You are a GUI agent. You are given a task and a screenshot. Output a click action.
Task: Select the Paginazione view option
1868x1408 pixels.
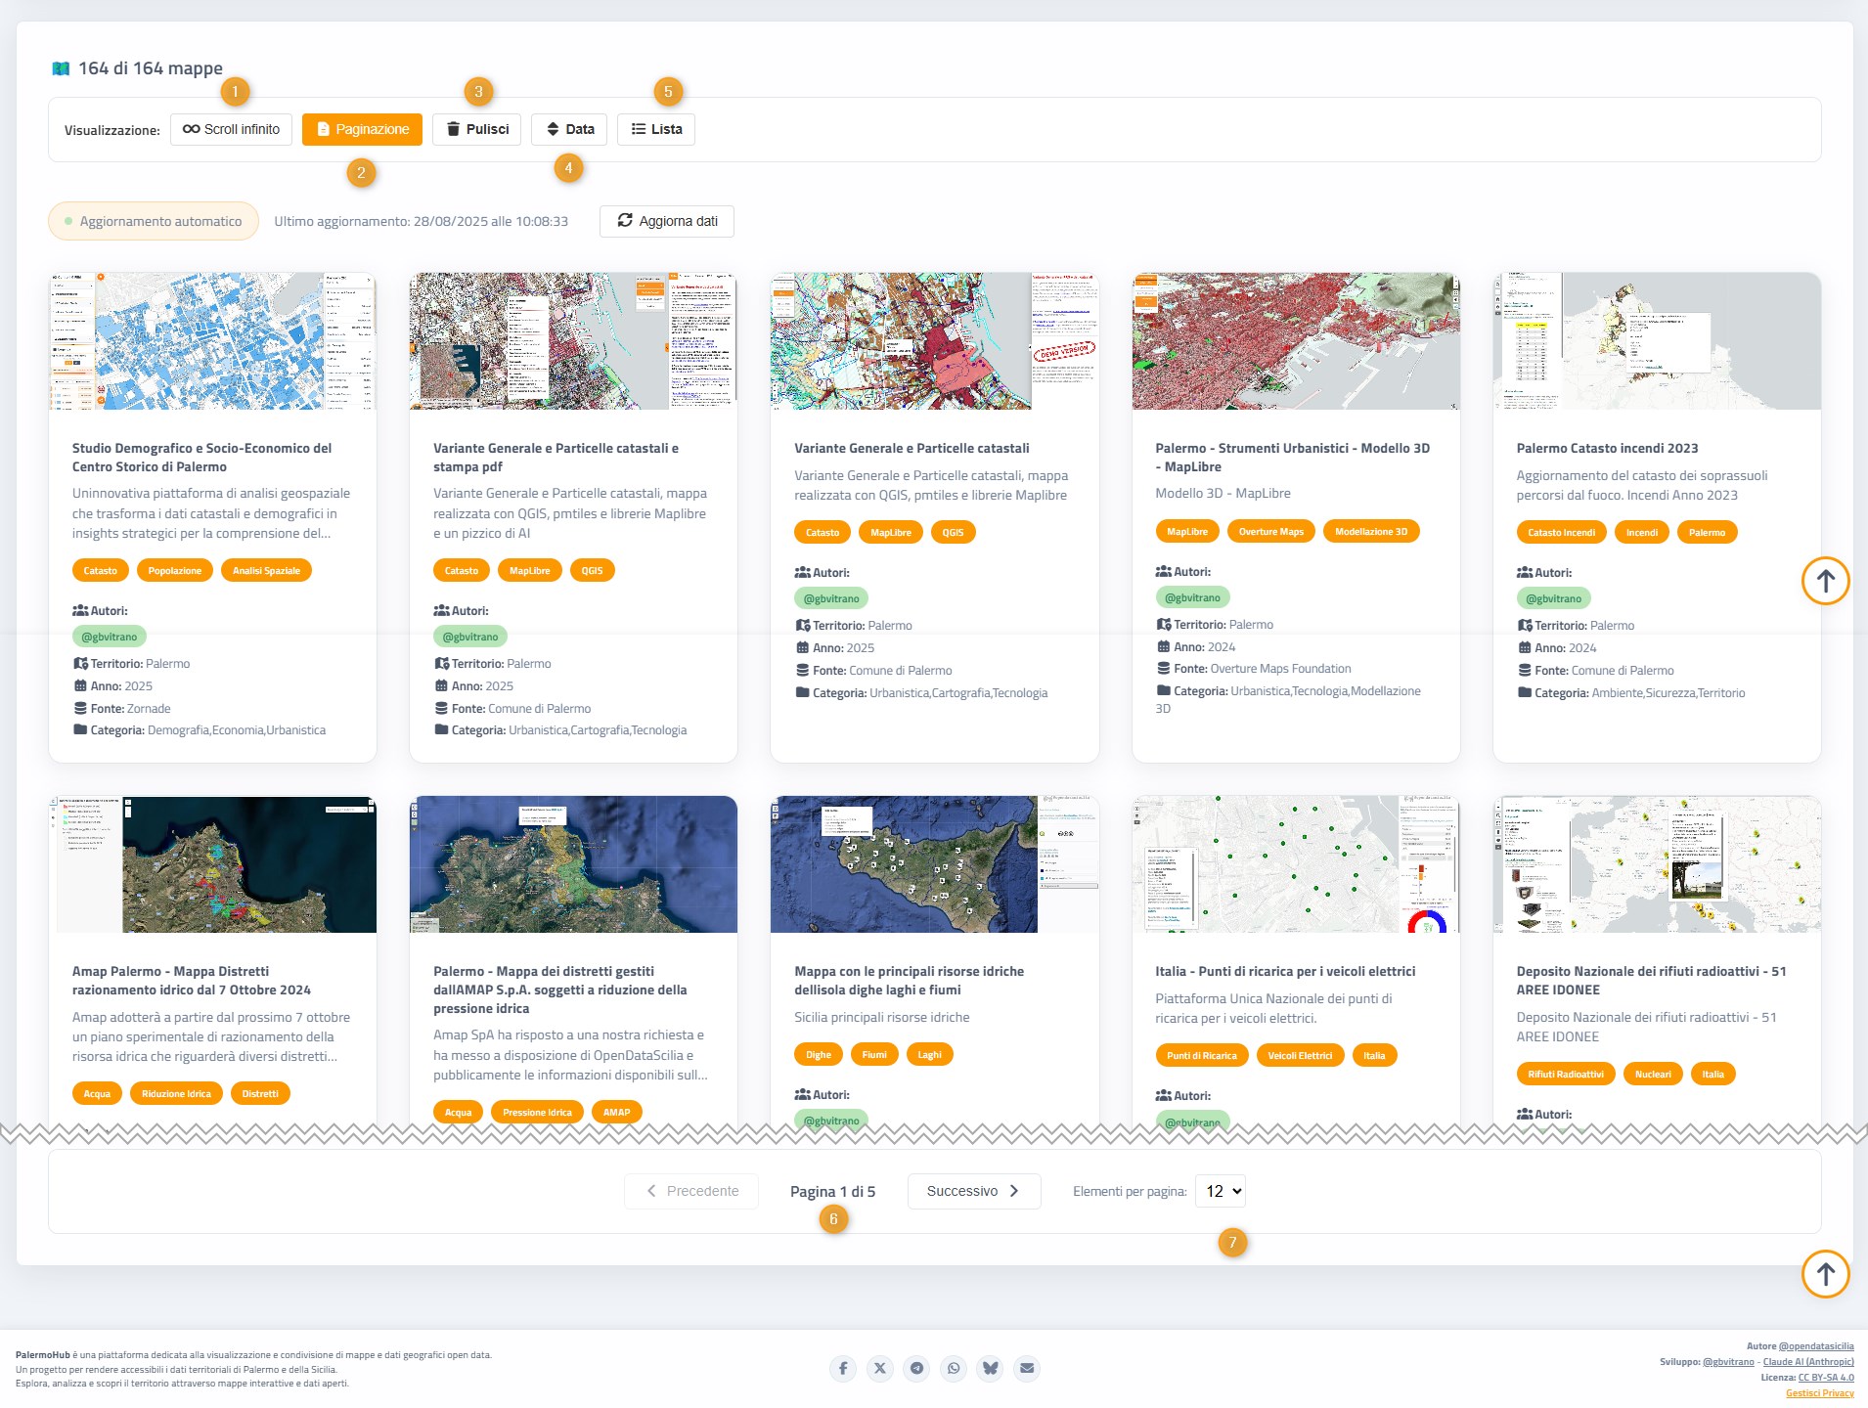coord(362,129)
